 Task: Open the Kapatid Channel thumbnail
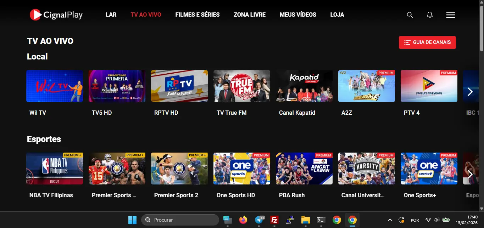coord(304,86)
